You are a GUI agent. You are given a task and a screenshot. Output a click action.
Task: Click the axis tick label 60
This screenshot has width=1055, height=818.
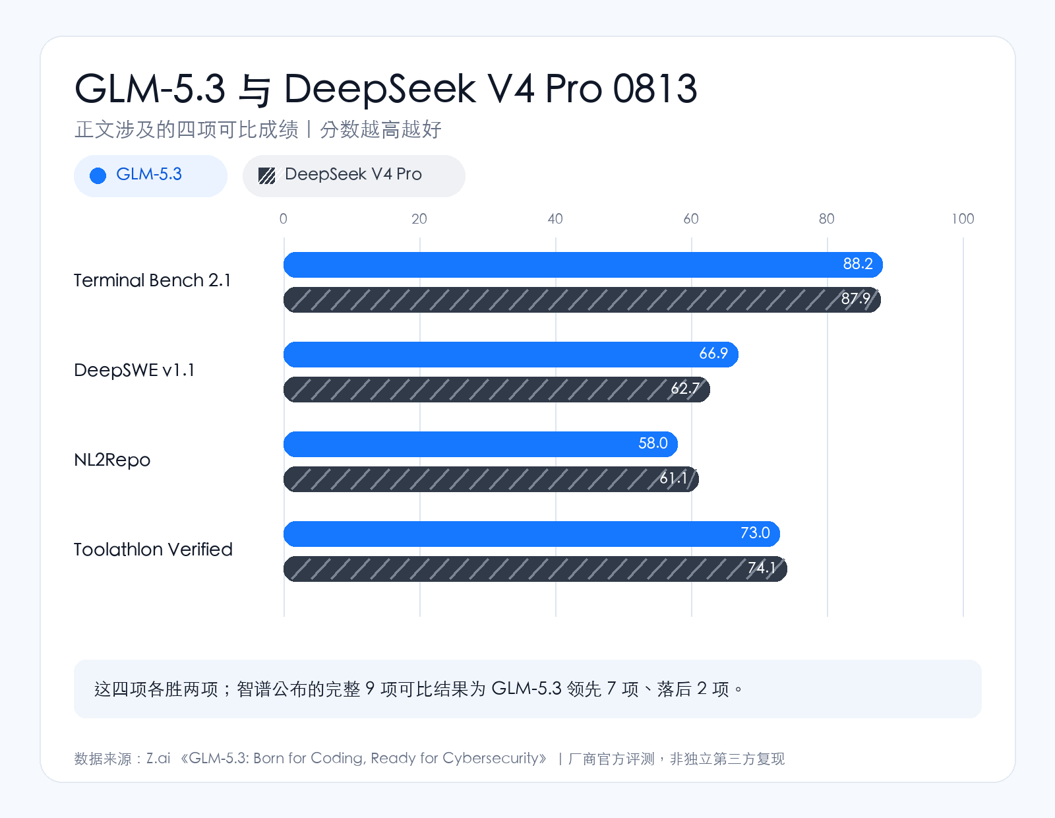(x=691, y=219)
